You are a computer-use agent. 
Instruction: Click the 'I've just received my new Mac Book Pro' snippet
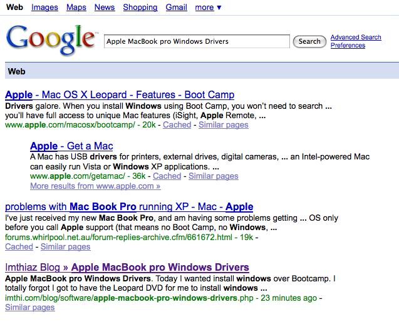tap(172, 223)
